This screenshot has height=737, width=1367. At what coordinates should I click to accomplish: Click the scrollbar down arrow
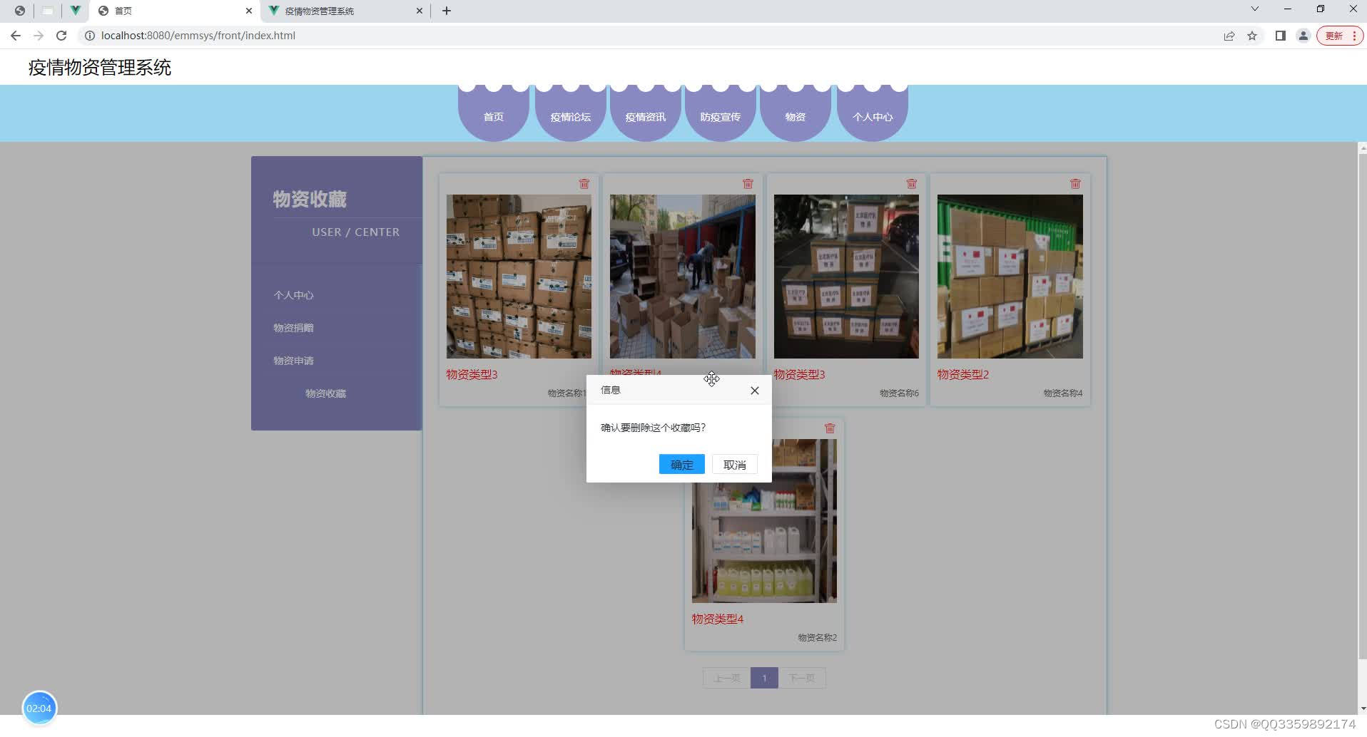[x=1362, y=708]
